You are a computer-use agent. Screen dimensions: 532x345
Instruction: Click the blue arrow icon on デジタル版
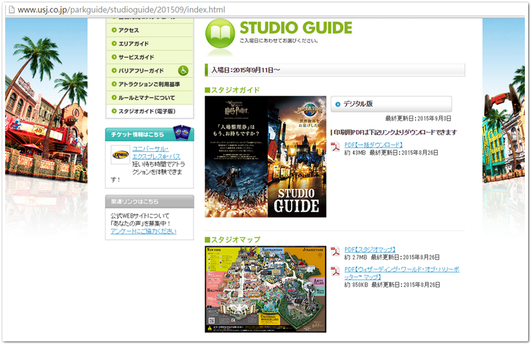(x=338, y=104)
